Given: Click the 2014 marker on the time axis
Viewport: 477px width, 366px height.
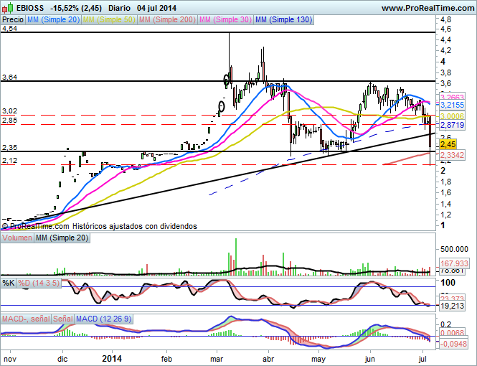Looking at the screenshot, I should [x=113, y=357].
